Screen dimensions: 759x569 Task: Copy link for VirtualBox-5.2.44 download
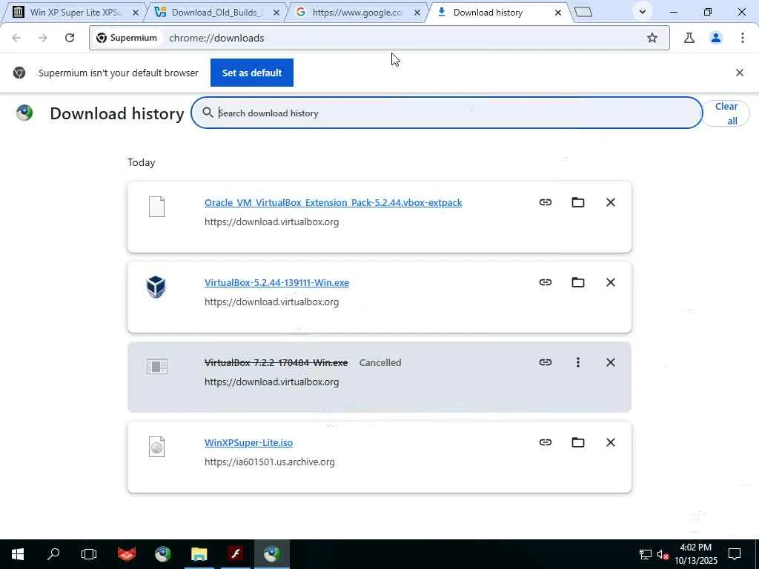(x=545, y=282)
